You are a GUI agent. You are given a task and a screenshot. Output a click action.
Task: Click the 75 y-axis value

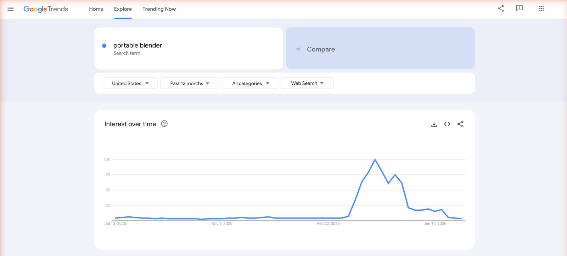point(108,175)
